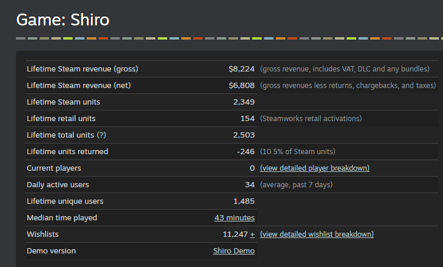
Task: Click the Game: Shiro page heading
Action: pyautogui.click(x=63, y=19)
